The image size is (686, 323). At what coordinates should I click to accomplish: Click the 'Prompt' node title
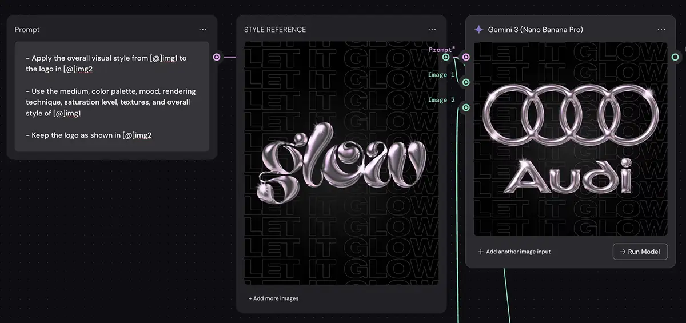coord(27,30)
